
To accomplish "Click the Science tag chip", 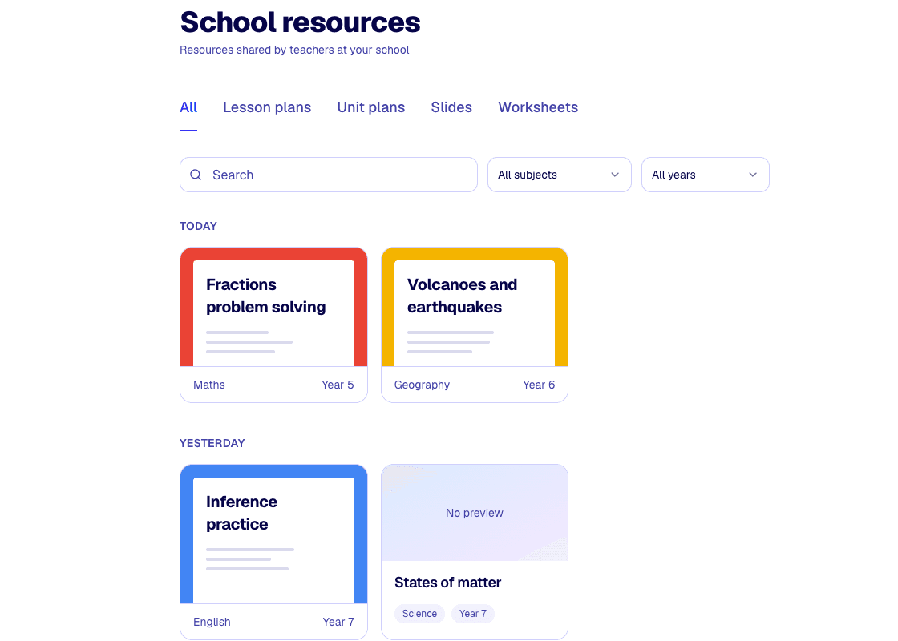I will [x=419, y=614].
